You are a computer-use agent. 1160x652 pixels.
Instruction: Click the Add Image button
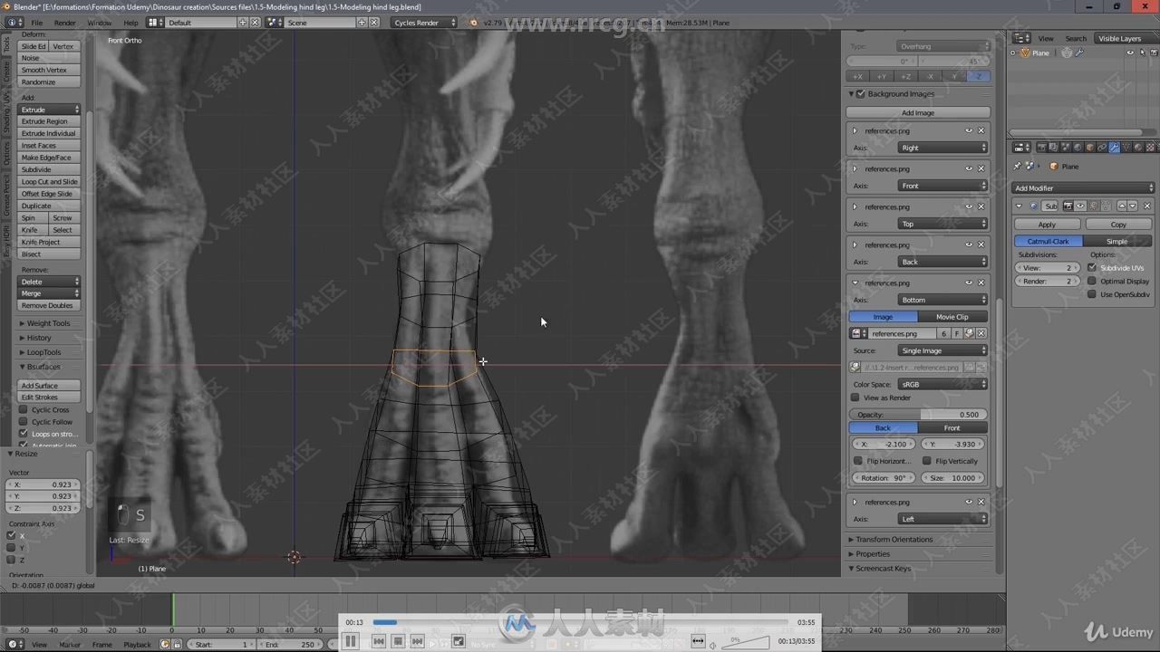918,112
